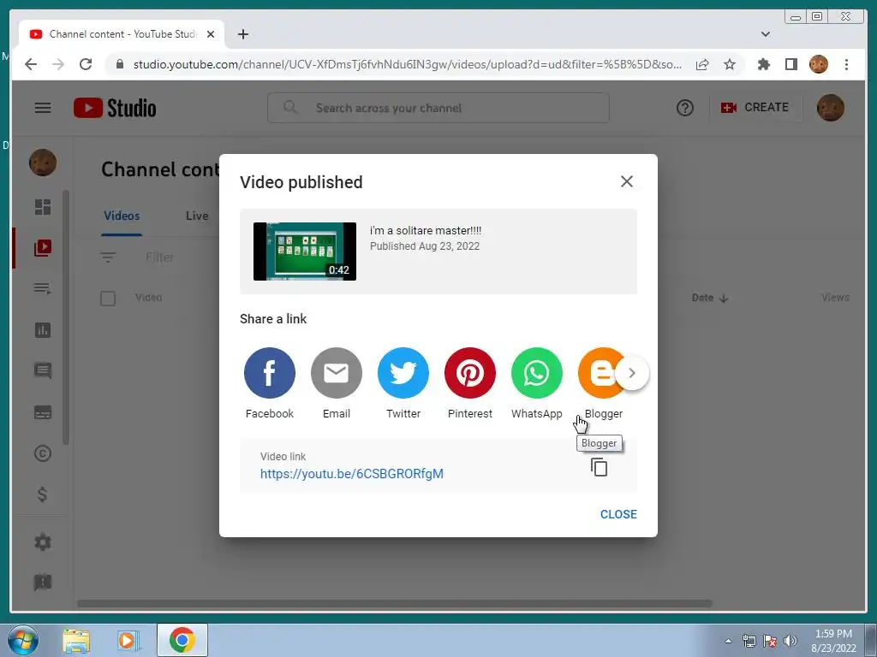Open the youtu.be video link
The width and height of the screenshot is (877, 657).
(352, 474)
